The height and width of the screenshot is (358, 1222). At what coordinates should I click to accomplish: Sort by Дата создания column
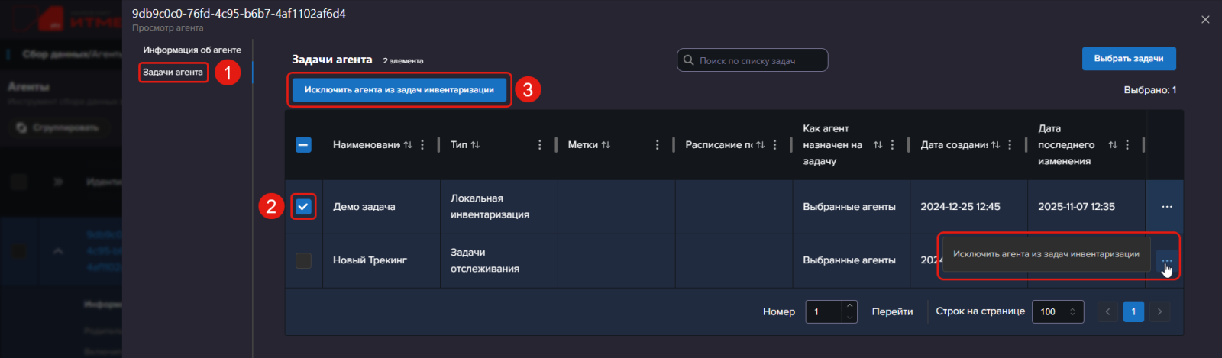click(x=995, y=145)
